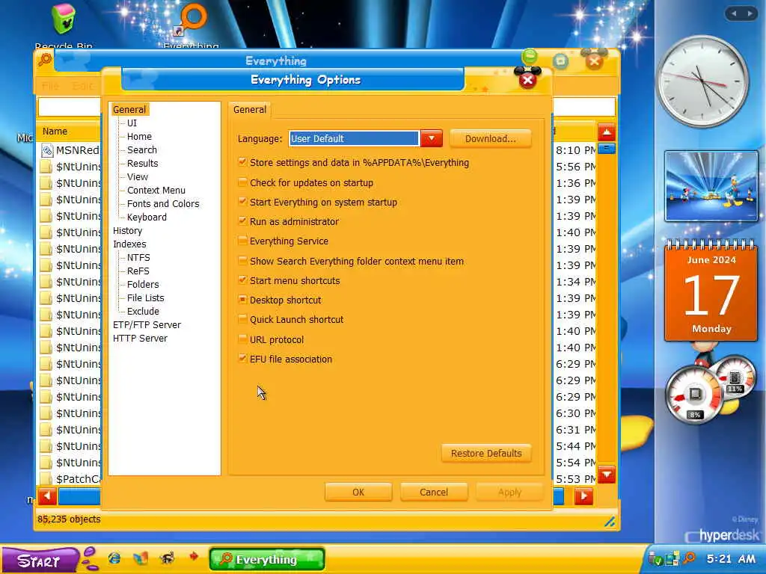Screen dimensions: 766x574
Task: Click the Download... button
Action: (x=490, y=138)
